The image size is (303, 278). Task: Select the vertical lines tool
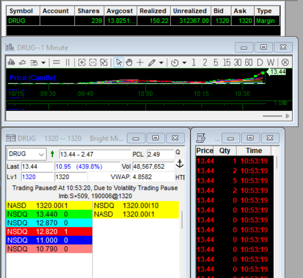point(68,62)
